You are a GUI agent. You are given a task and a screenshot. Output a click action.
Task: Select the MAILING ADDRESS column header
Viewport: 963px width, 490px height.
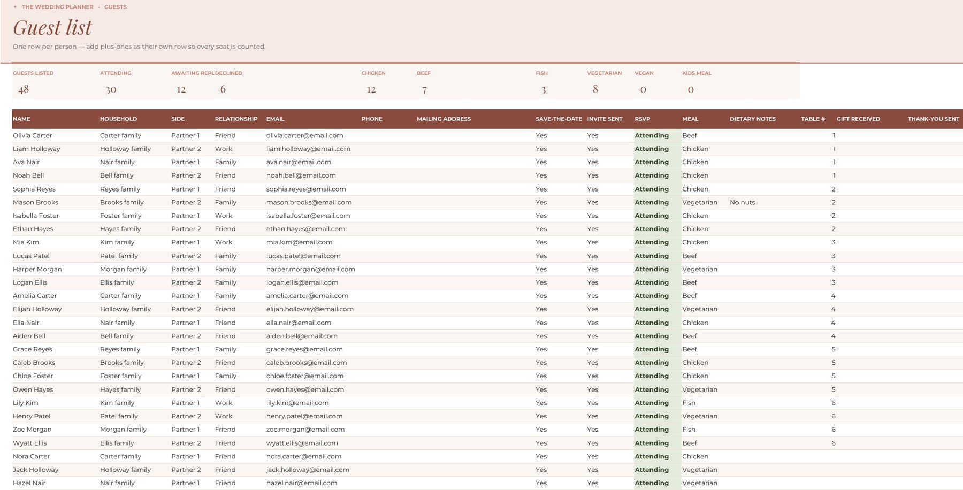click(444, 119)
